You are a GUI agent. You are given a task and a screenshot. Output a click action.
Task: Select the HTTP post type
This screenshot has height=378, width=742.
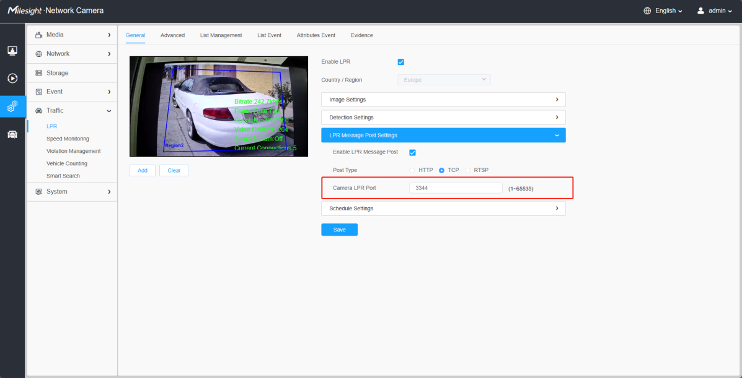point(412,170)
